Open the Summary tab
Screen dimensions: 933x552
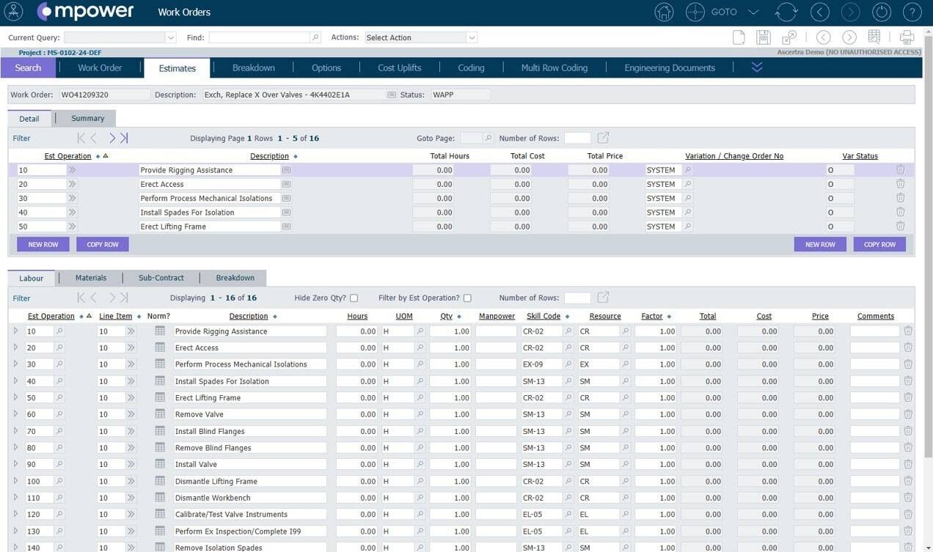87,118
